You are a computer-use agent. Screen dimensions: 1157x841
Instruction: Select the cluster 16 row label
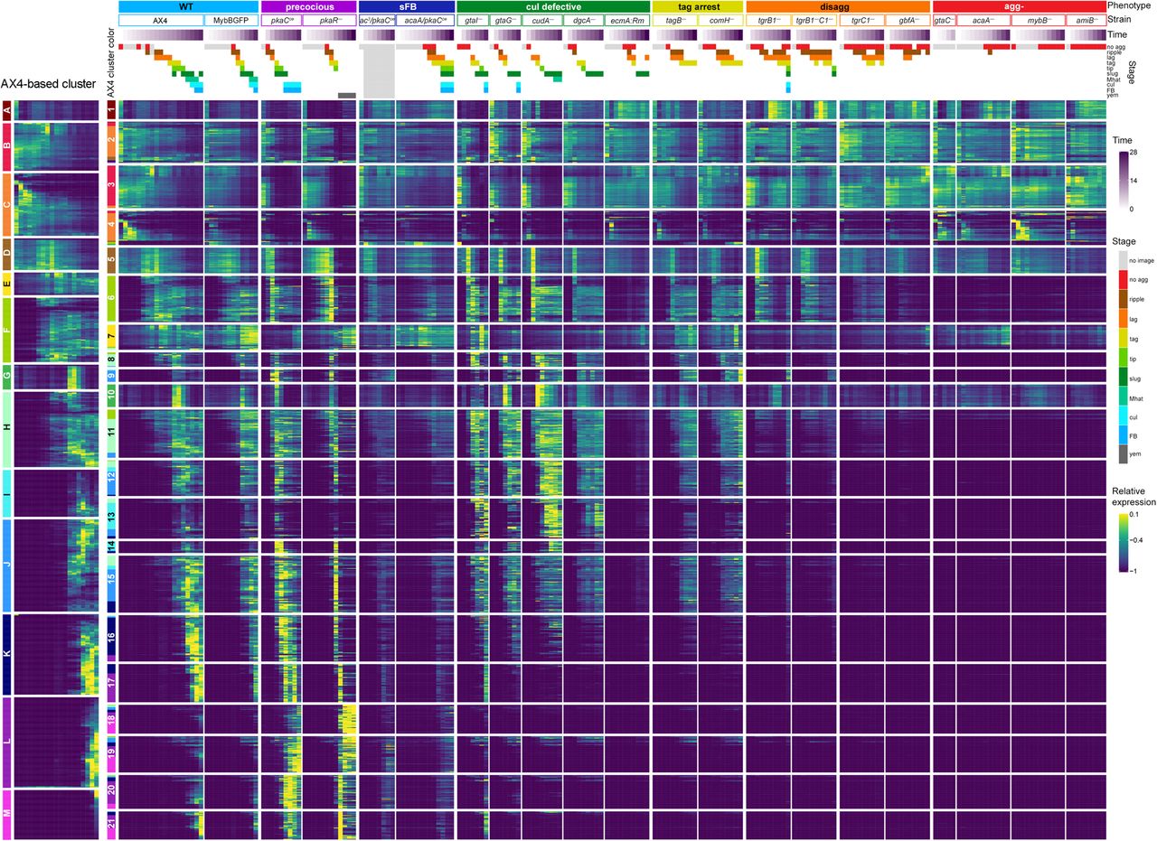pyautogui.click(x=111, y=637)
